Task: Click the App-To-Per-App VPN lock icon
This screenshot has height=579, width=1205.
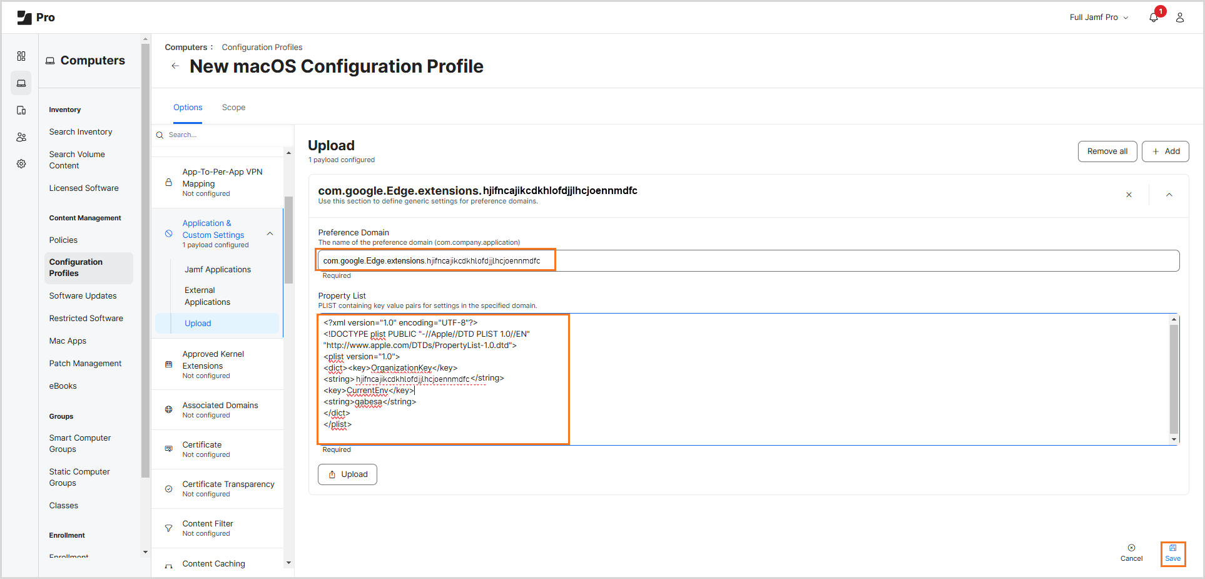Action: [168, 183]
